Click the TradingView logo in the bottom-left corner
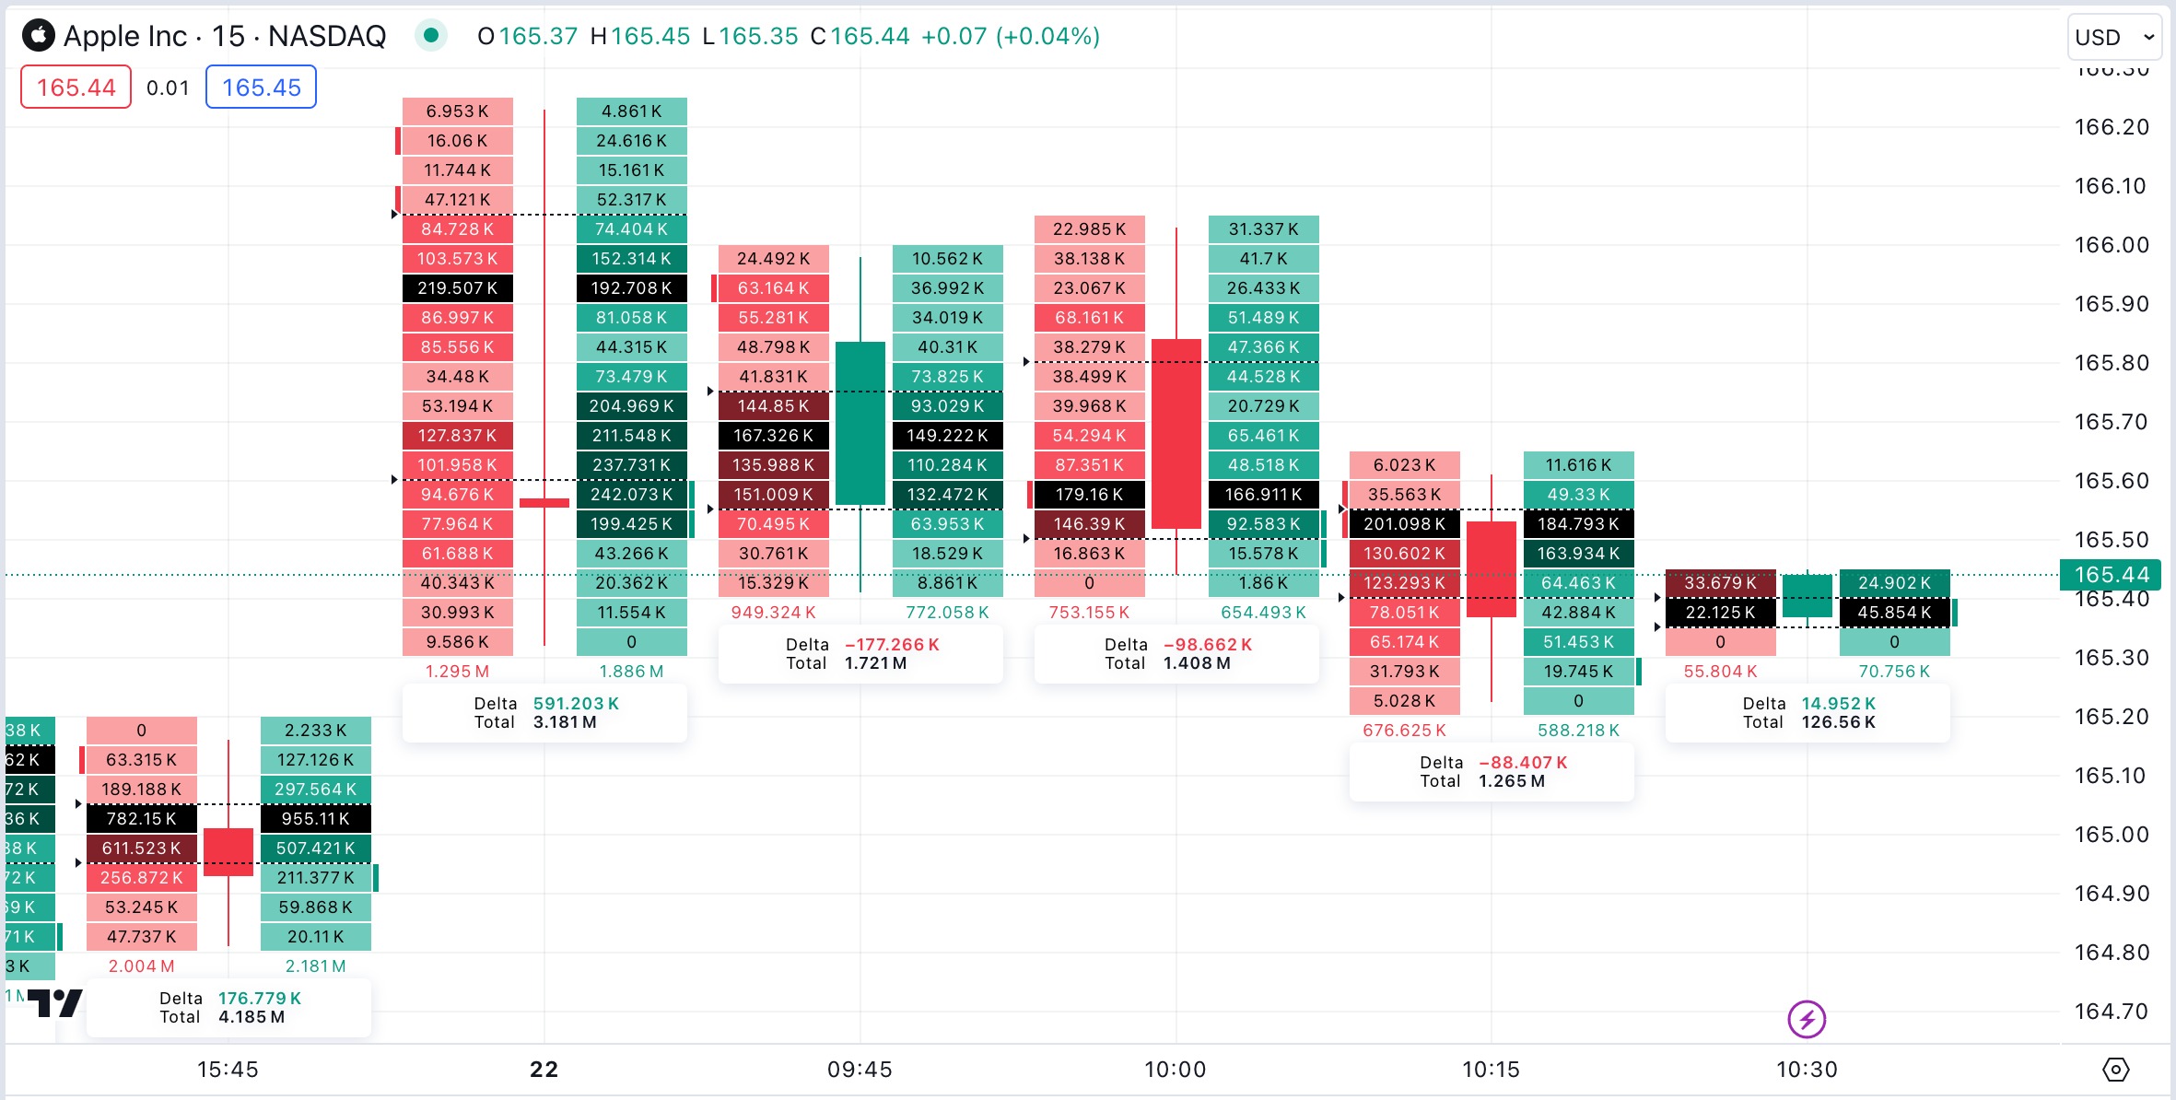2176x1100 pixels. (55, 1002)
